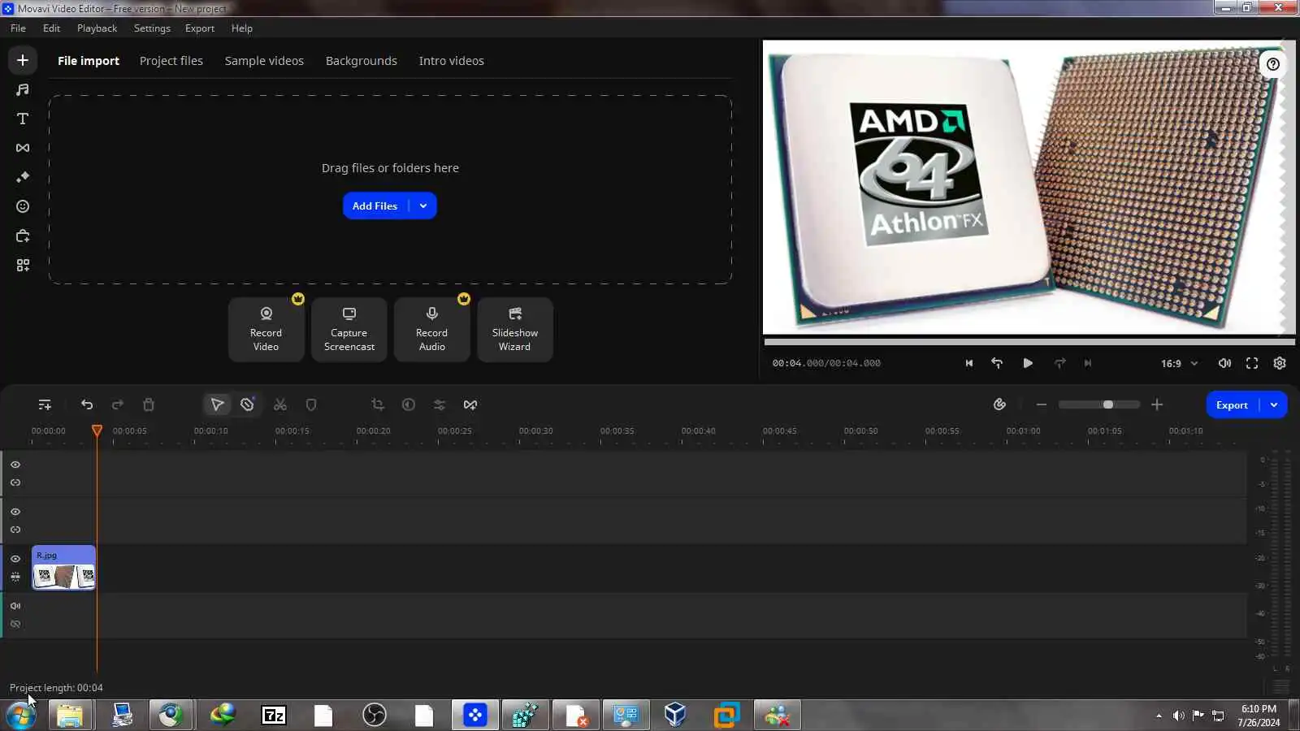Click the Windows Start button
The height and width of the screenshot is (731, 1300).
click(21, 716)
